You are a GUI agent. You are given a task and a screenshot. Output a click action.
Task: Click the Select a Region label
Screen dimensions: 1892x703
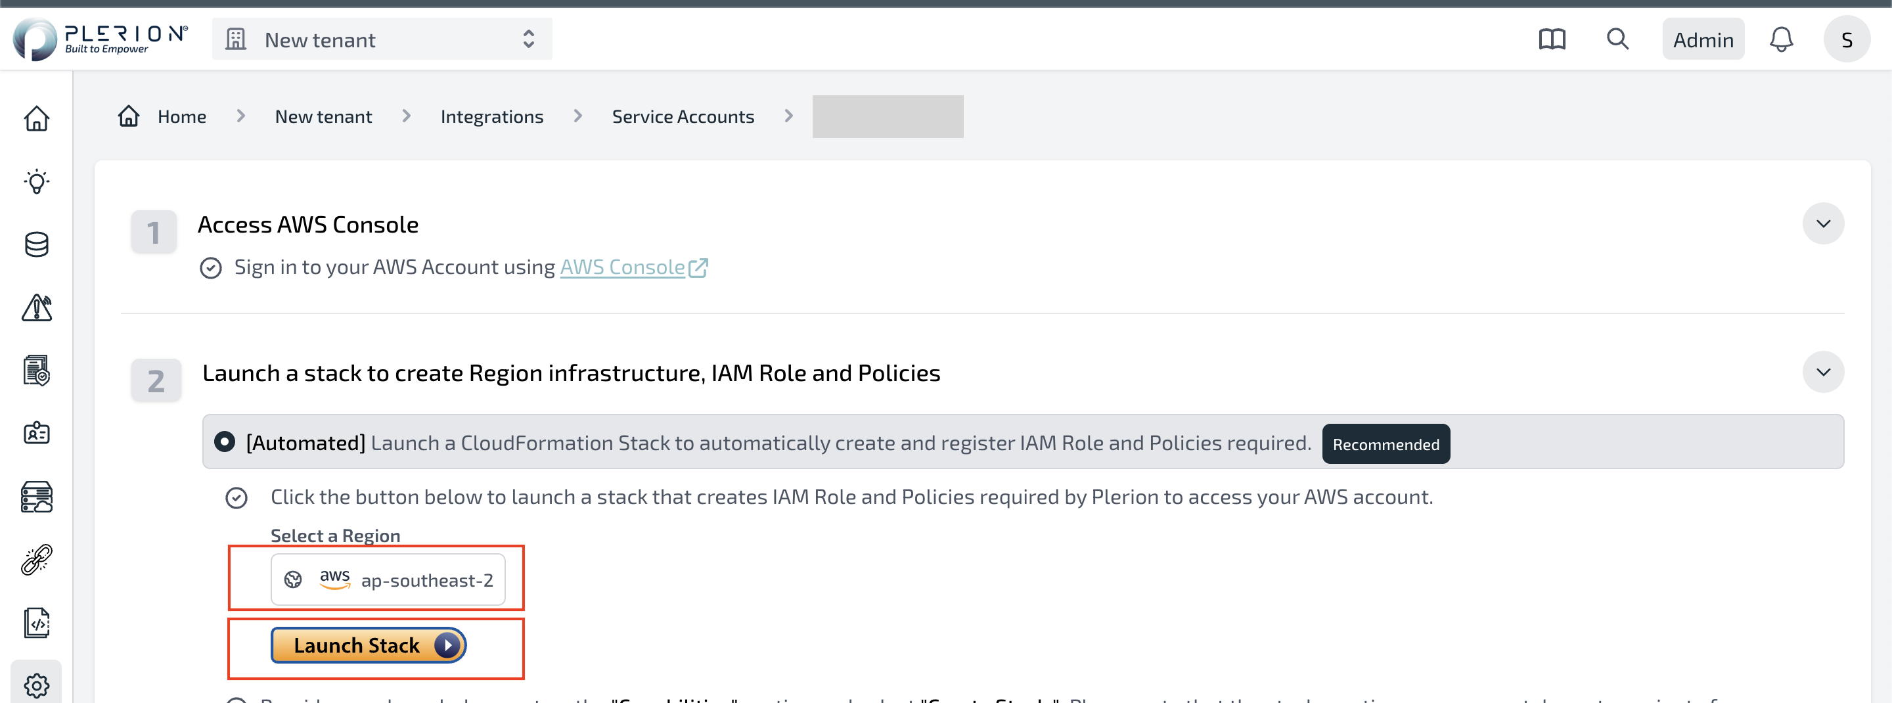coord(335,535)
